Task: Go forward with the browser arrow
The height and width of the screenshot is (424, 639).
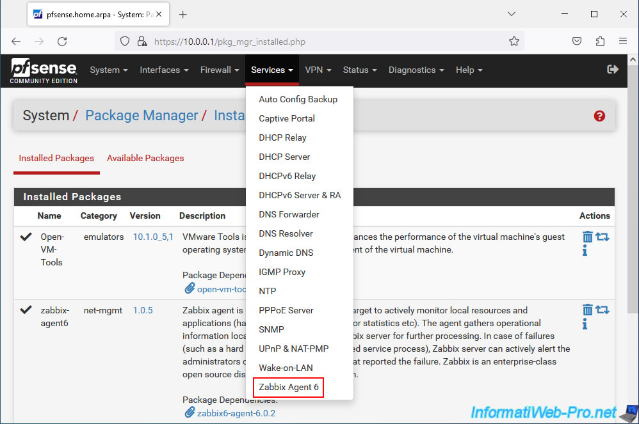Action: pyautogui.click(x=39, y=41)
